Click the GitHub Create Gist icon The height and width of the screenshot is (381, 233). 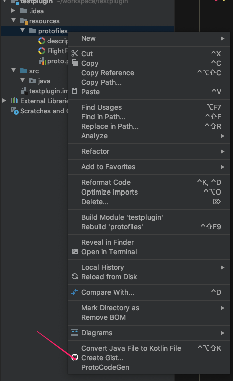point(75,357)
